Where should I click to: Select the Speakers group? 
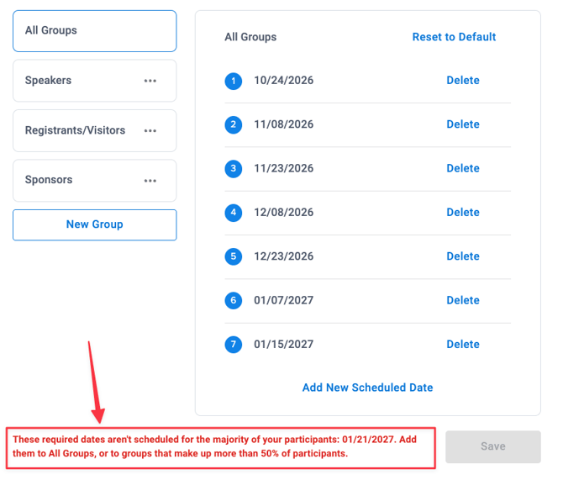click(x=95, y=81)
